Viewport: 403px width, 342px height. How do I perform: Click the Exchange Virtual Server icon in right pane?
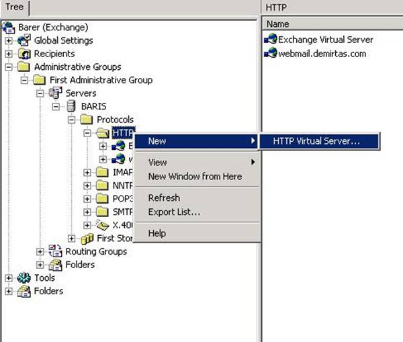[x=271, y=39]
